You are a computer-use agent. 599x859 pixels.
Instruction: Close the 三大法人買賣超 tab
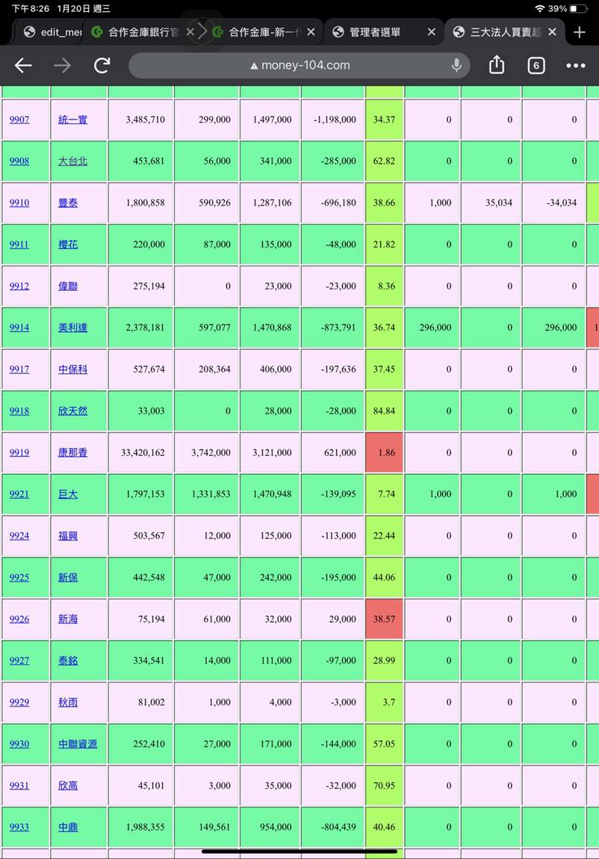point(552,32)
